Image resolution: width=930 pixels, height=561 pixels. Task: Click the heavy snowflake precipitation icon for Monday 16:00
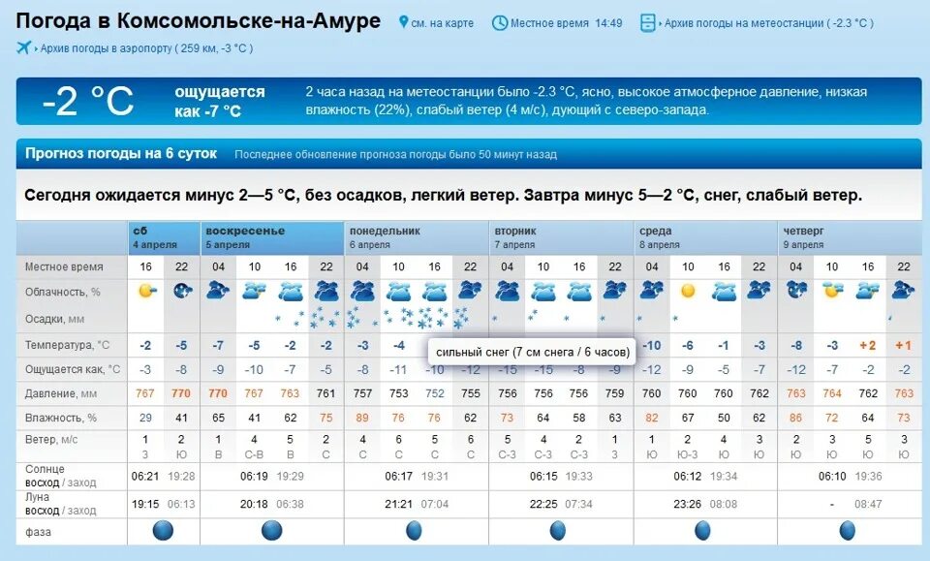tap(433, 319)
